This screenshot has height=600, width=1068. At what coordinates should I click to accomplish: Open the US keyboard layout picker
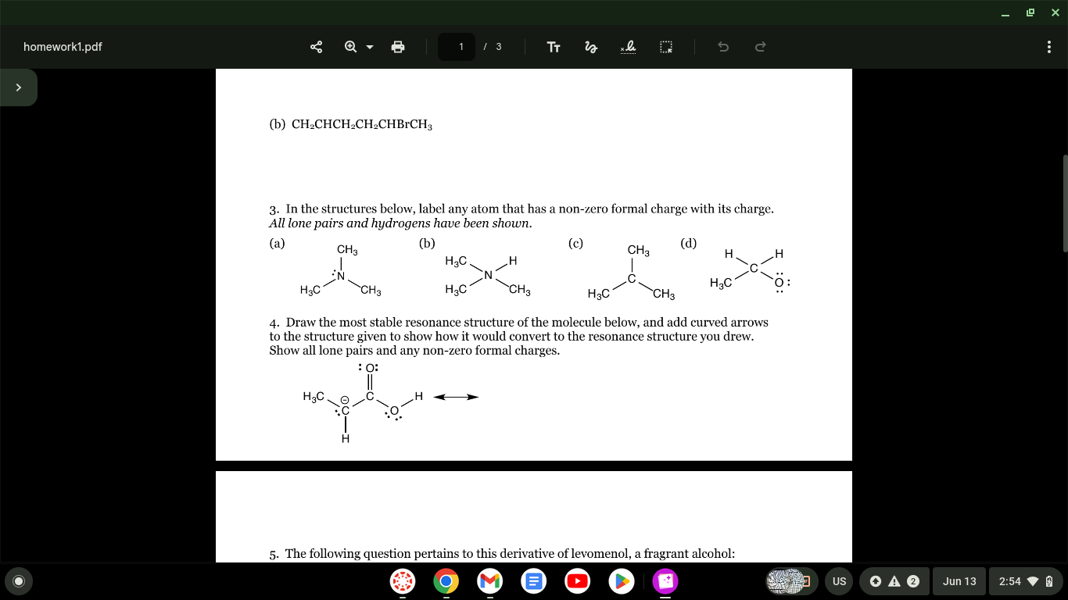(x=839, y=580)
